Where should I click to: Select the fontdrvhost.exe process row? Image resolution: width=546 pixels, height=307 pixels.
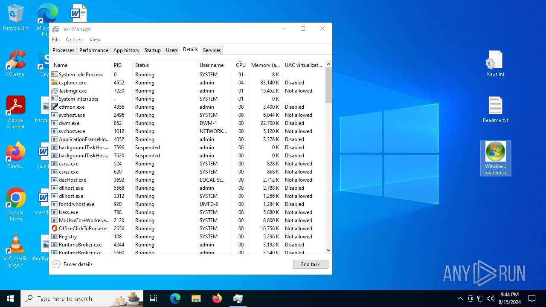pos(188,204)
